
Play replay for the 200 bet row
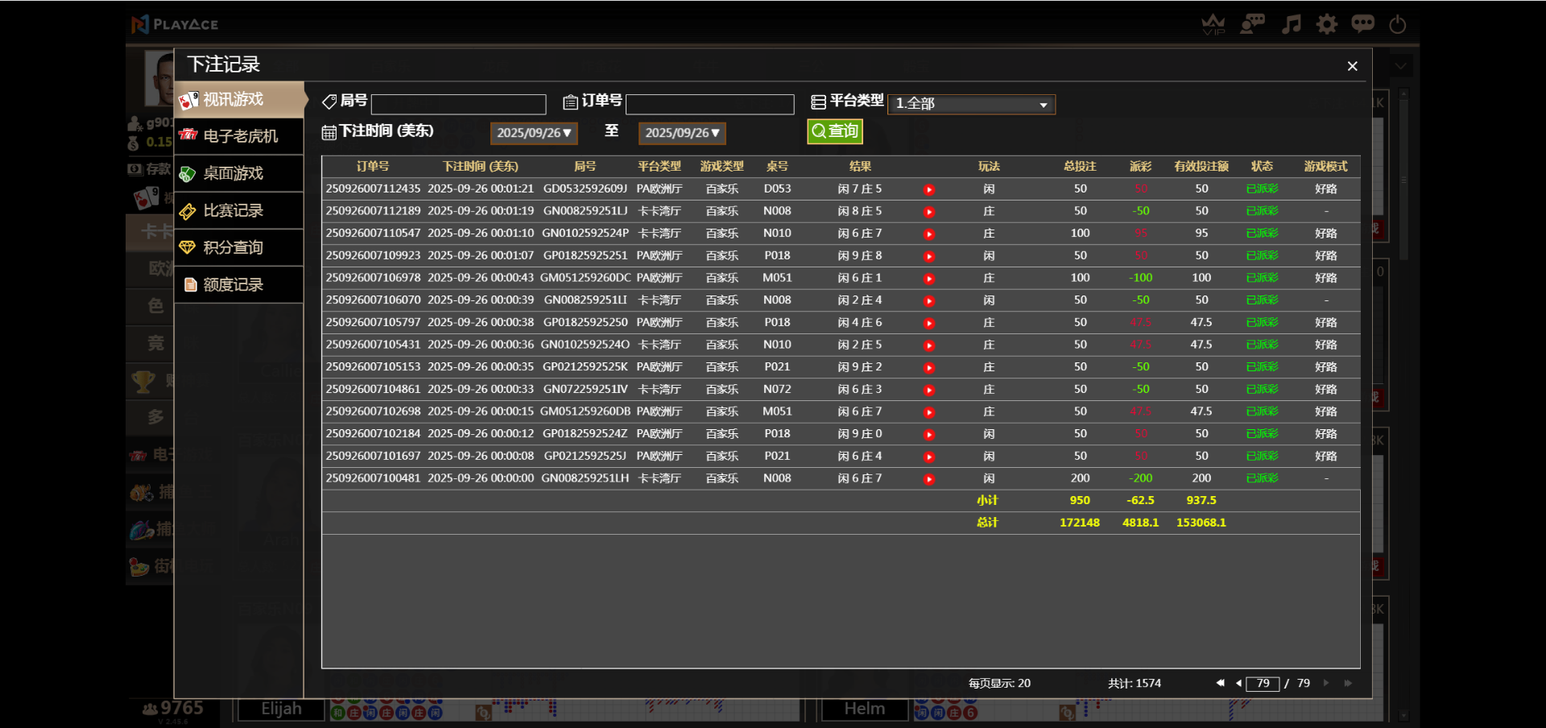(x=929, y=479)
